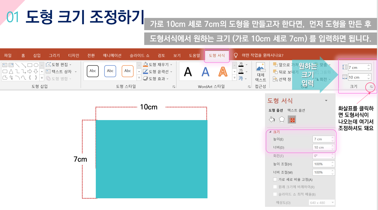Choose the right block arrow shape
This screenshot has width=378, height=210.
pyautogui.click(x=30, y=71)
